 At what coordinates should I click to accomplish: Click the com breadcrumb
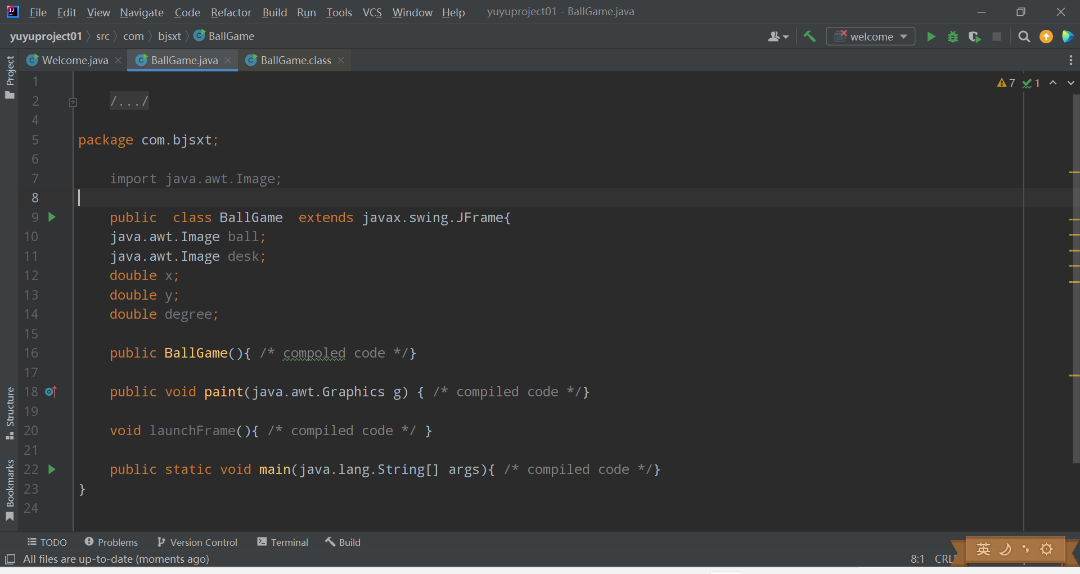point(133,36)
